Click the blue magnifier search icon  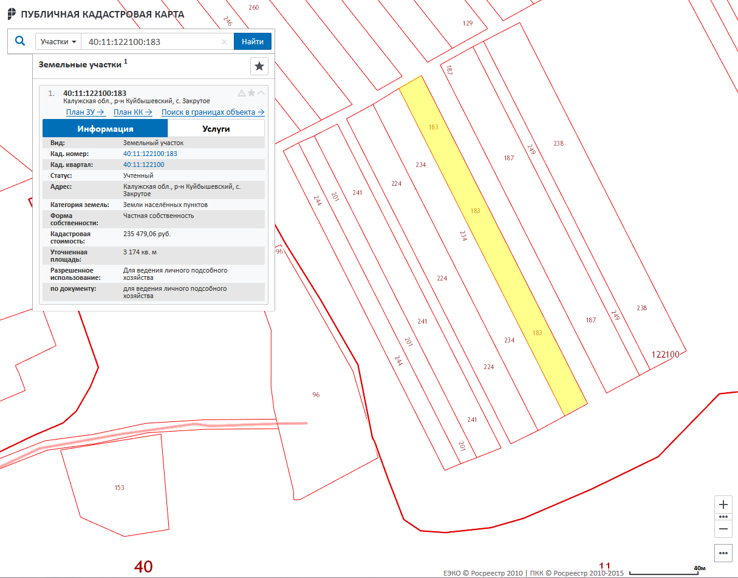[20, 41]
